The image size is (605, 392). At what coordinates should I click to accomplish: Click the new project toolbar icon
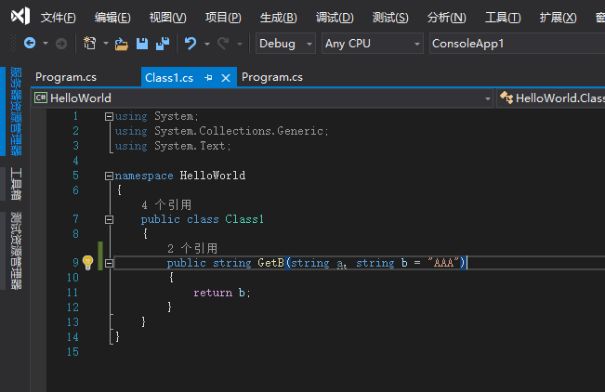90,44
